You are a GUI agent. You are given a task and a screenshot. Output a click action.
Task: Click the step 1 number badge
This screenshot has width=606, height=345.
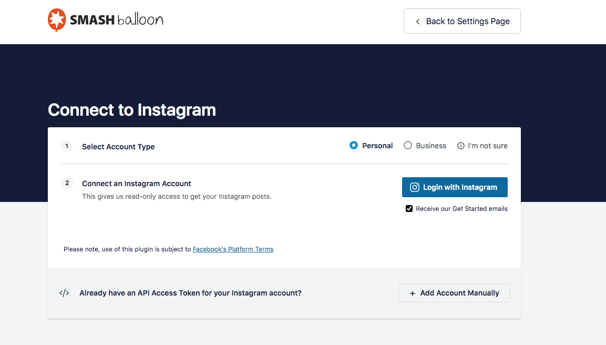click(67, 146)
